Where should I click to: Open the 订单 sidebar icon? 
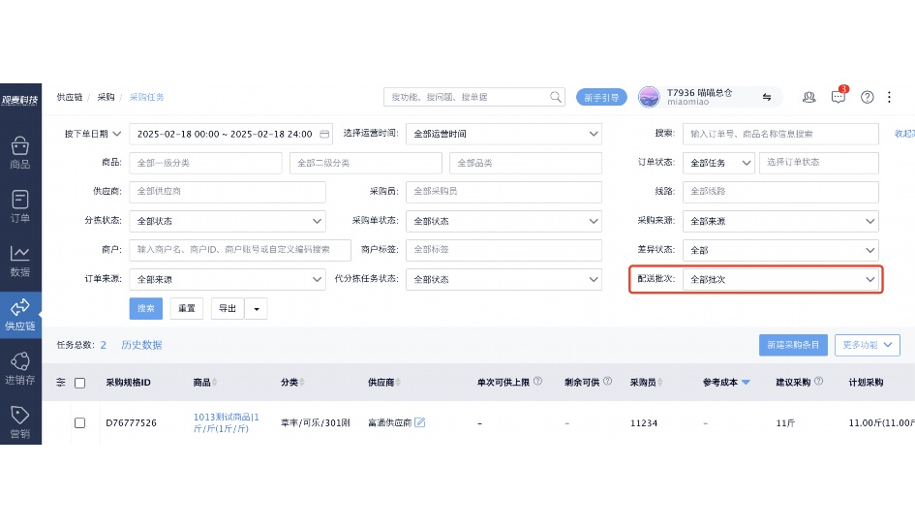20,205
